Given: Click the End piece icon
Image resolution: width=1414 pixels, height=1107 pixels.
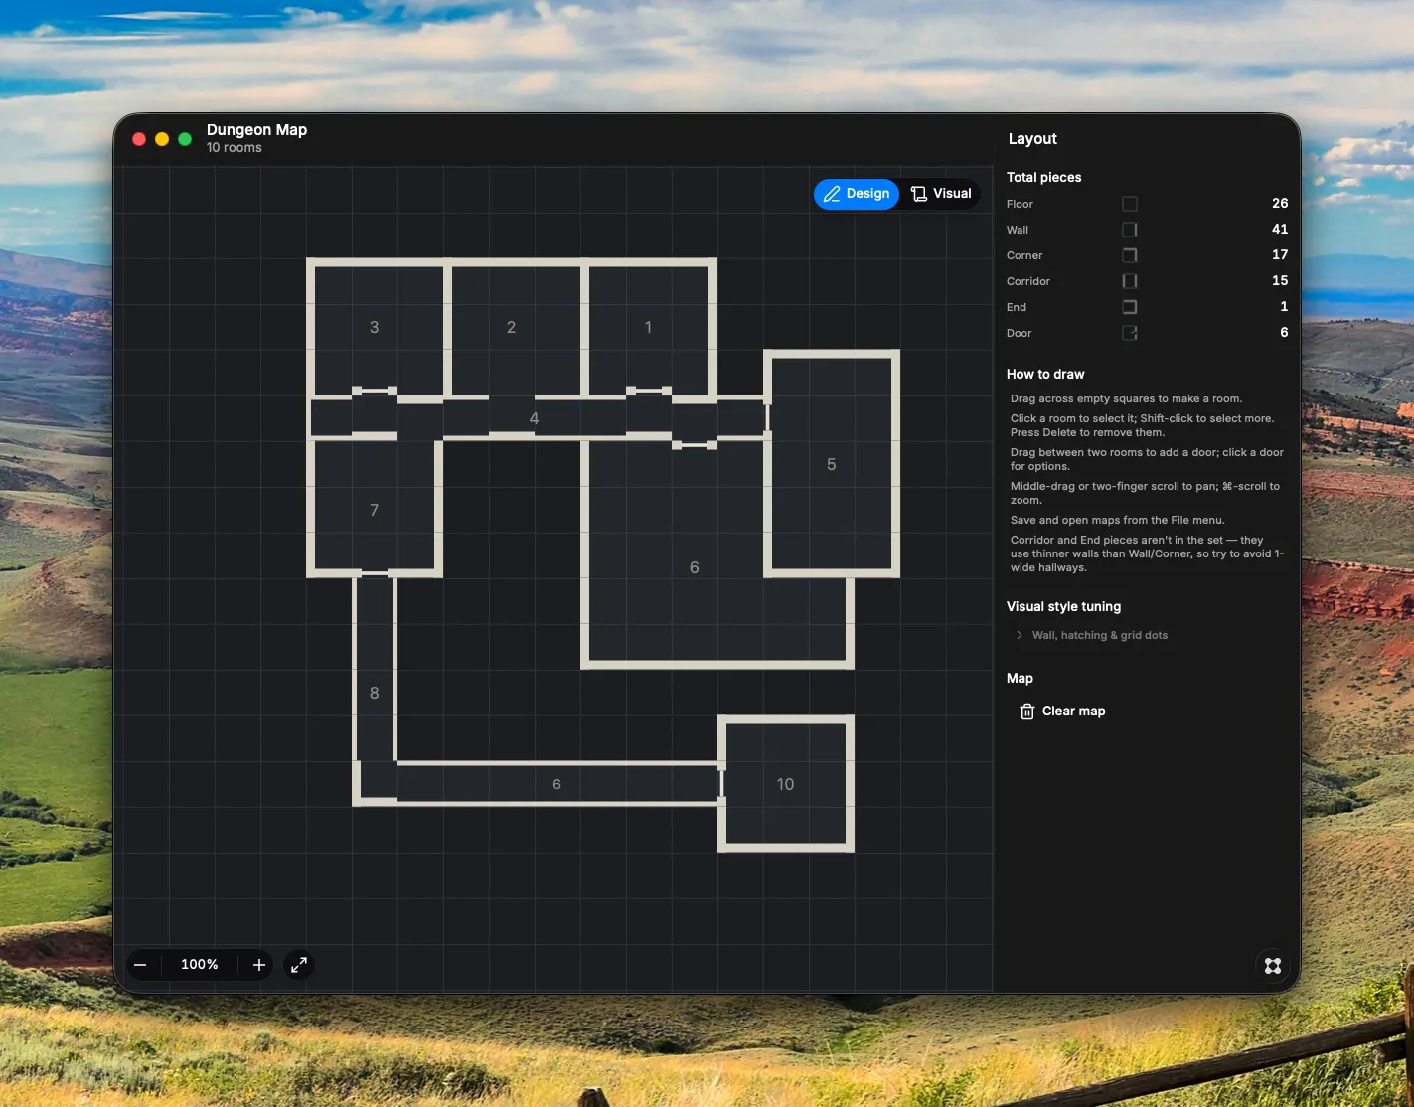Looking at the screenshot, I should (x=1130, y=307).
